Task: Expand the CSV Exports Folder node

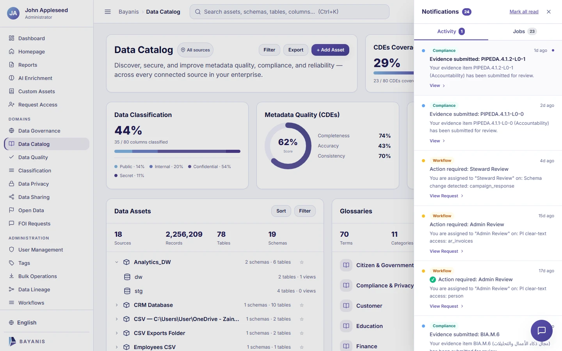Action: 116,333
